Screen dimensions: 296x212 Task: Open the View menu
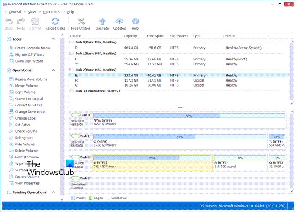32,12
